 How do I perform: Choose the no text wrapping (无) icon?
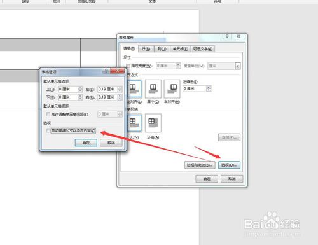click(134, 123)
